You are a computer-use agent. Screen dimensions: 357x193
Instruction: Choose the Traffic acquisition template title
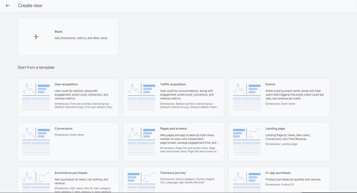click(x=173, y=84)
